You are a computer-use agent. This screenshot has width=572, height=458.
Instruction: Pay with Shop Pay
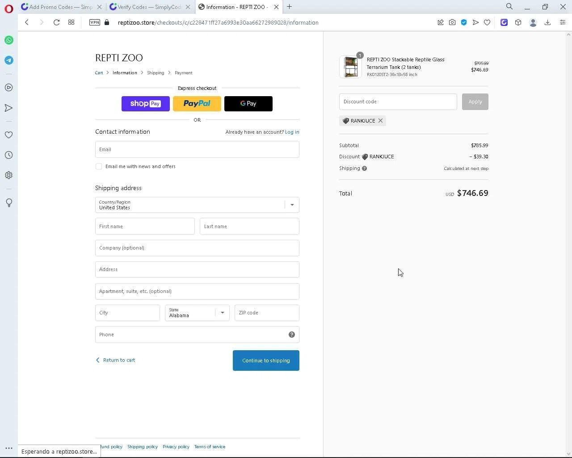[x=146, y=104]
